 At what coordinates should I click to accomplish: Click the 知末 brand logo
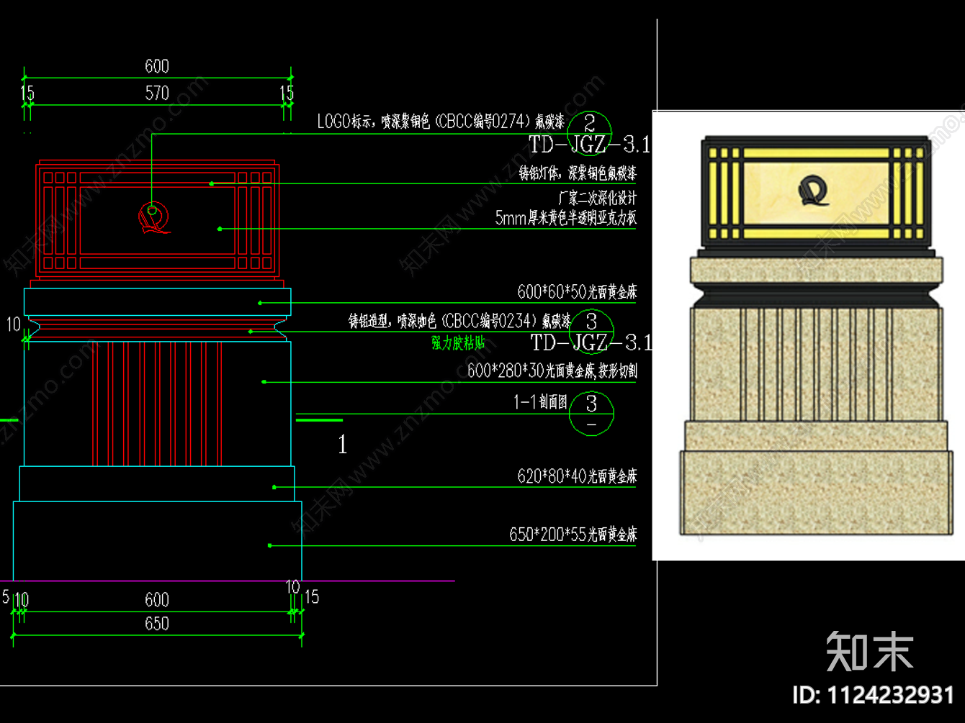point(870,652)
